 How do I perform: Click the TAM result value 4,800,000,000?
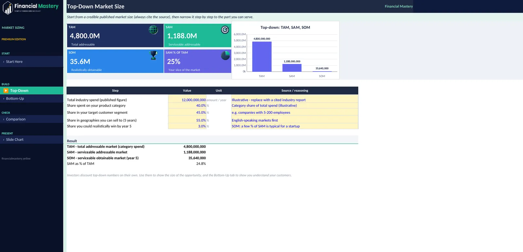(x=194, y=147)
